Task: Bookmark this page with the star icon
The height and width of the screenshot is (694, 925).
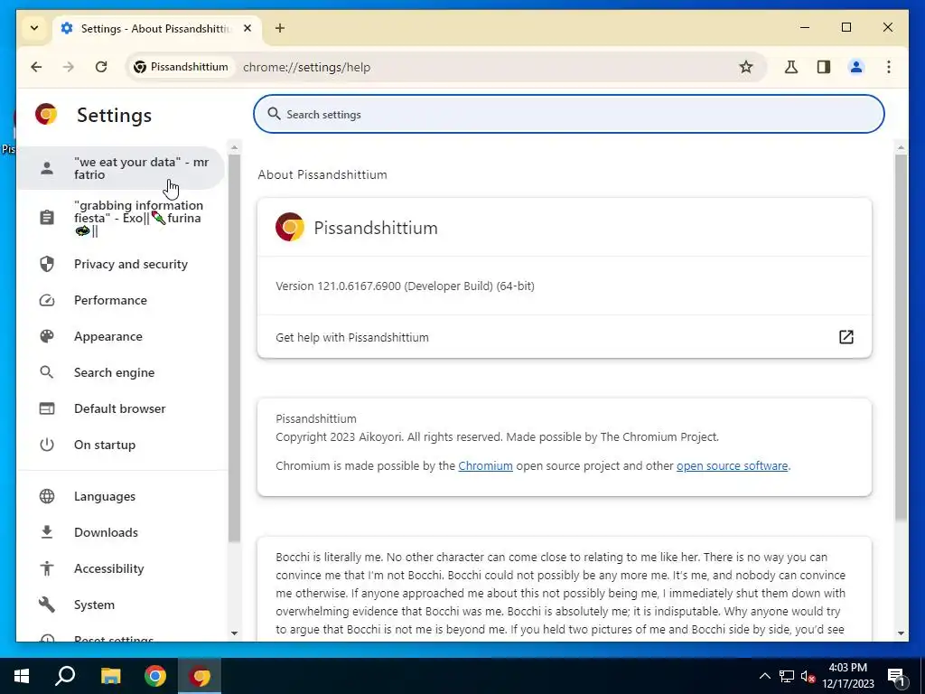Action: 745,67
